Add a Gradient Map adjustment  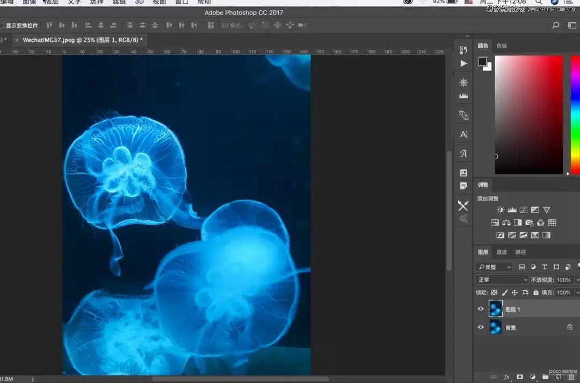tap(546, 235)
